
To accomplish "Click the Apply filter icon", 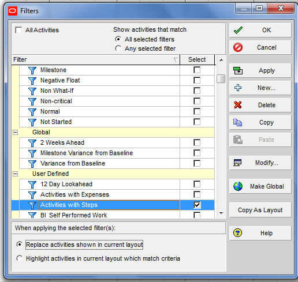I will coord(238,70).
